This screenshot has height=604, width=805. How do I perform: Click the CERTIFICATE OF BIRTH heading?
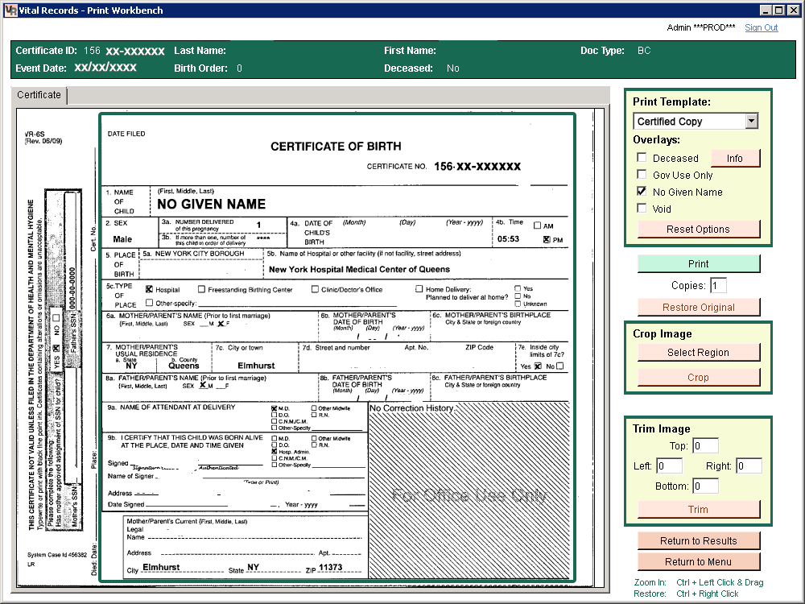click(x=336, y=147)
